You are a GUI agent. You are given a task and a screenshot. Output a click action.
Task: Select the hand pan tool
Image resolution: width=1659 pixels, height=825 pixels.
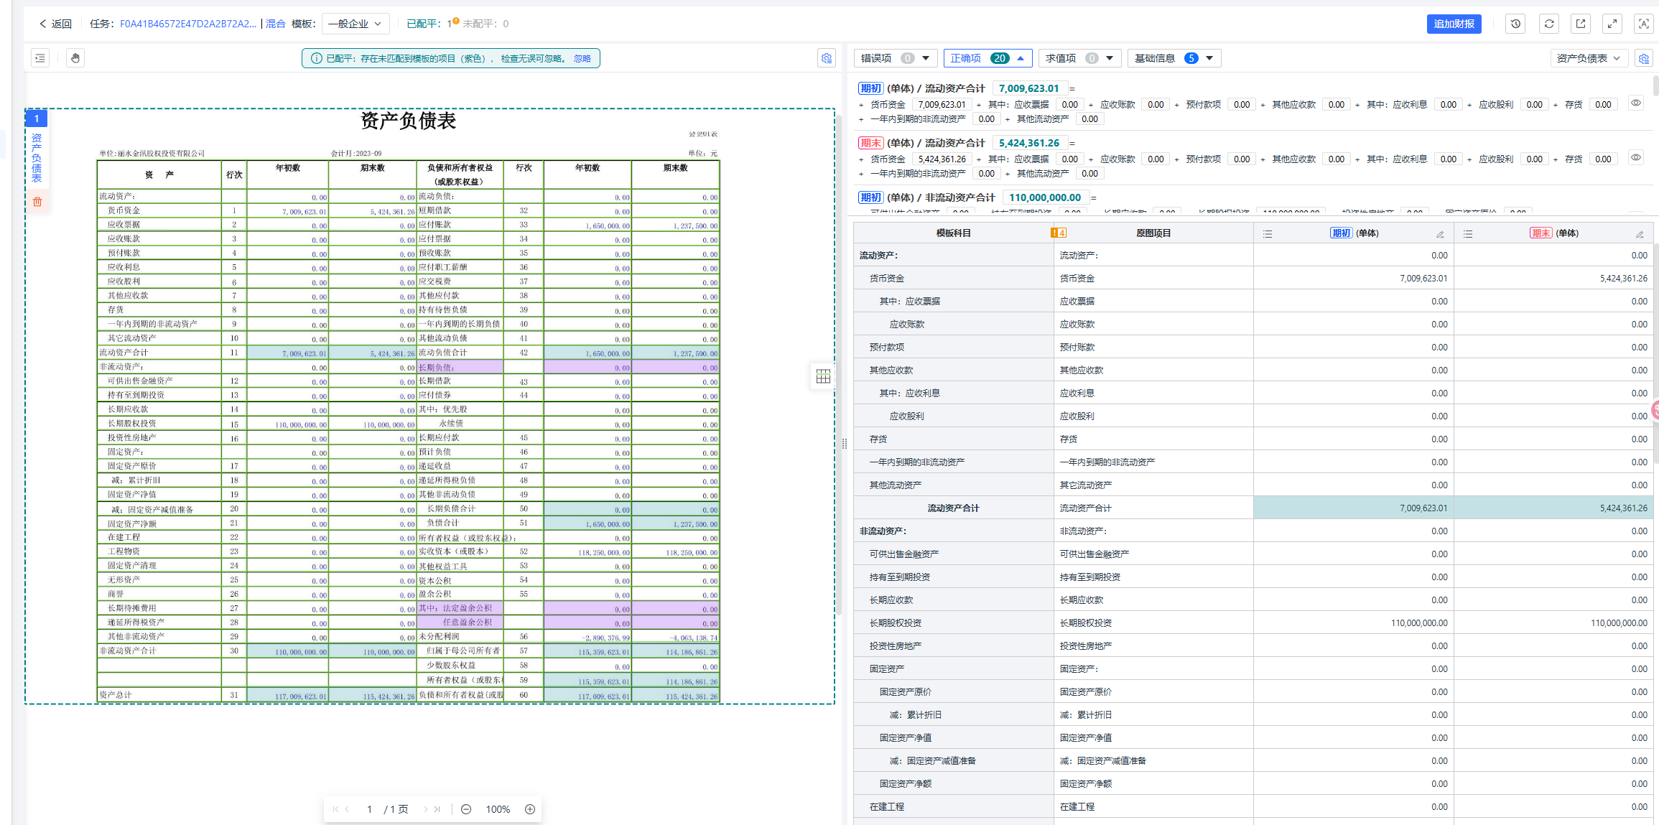point(75,58)
